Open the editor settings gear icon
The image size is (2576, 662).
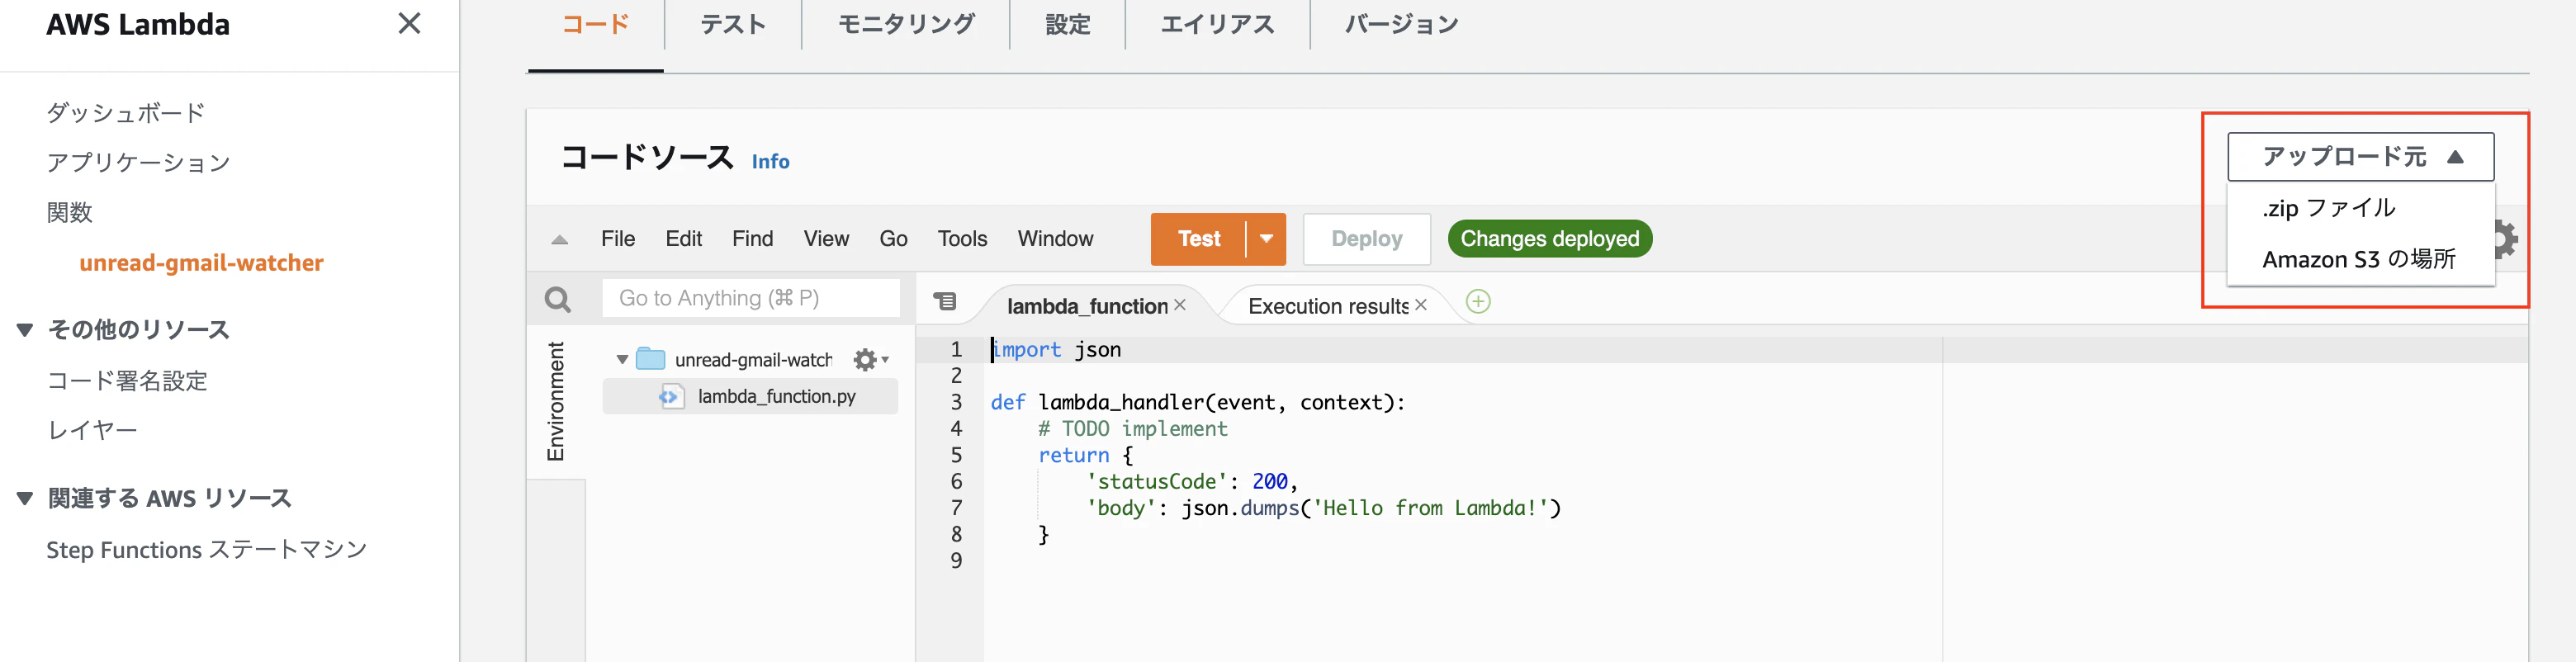click(x=2507, y=239)
